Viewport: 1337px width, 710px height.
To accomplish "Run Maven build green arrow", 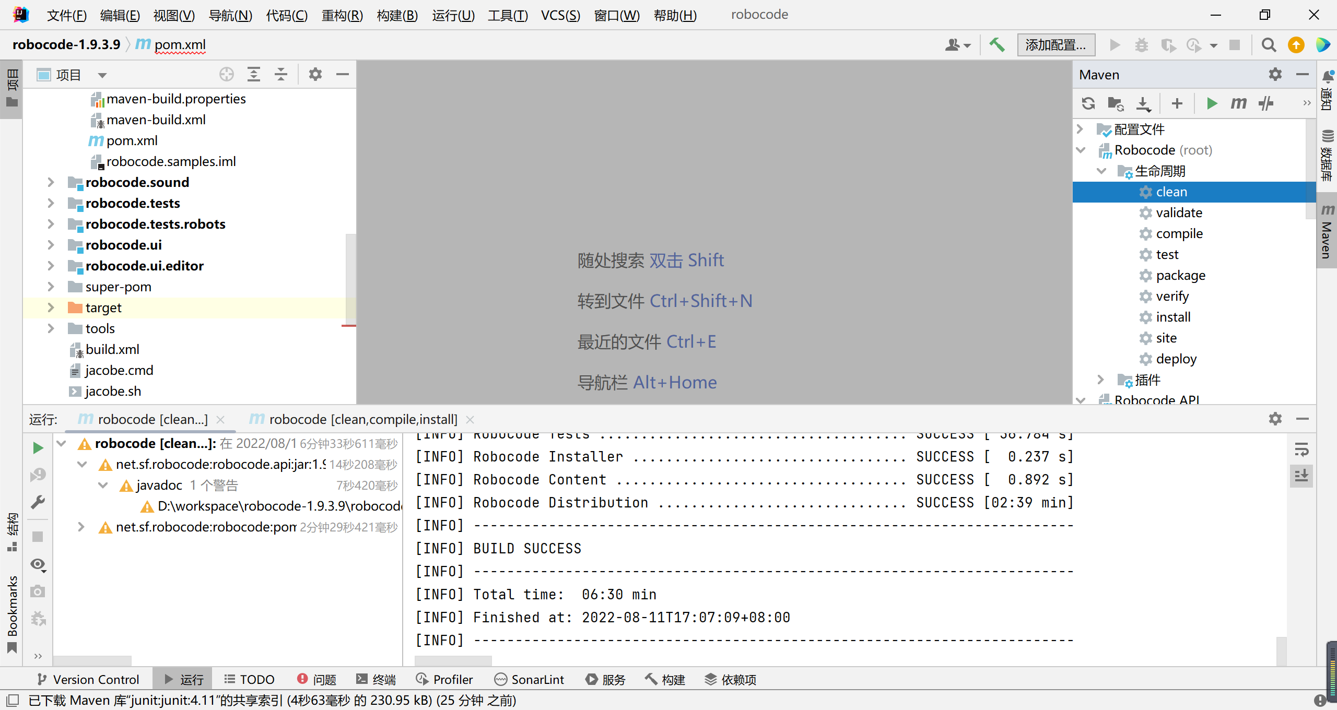I will coord(1212,103).
